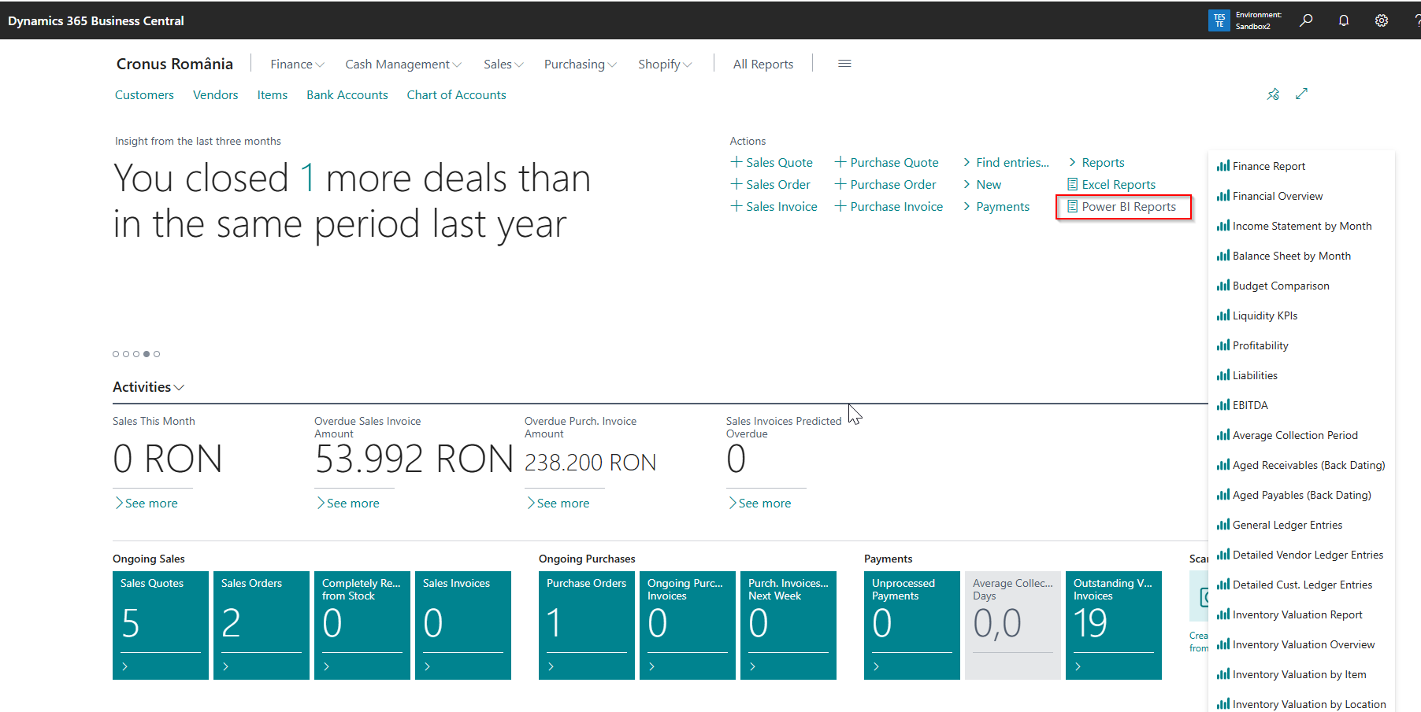Click the Liquidity KPIs chart icon
The width and height of the screenshot is (1421, 712).
pos(1223,315)
